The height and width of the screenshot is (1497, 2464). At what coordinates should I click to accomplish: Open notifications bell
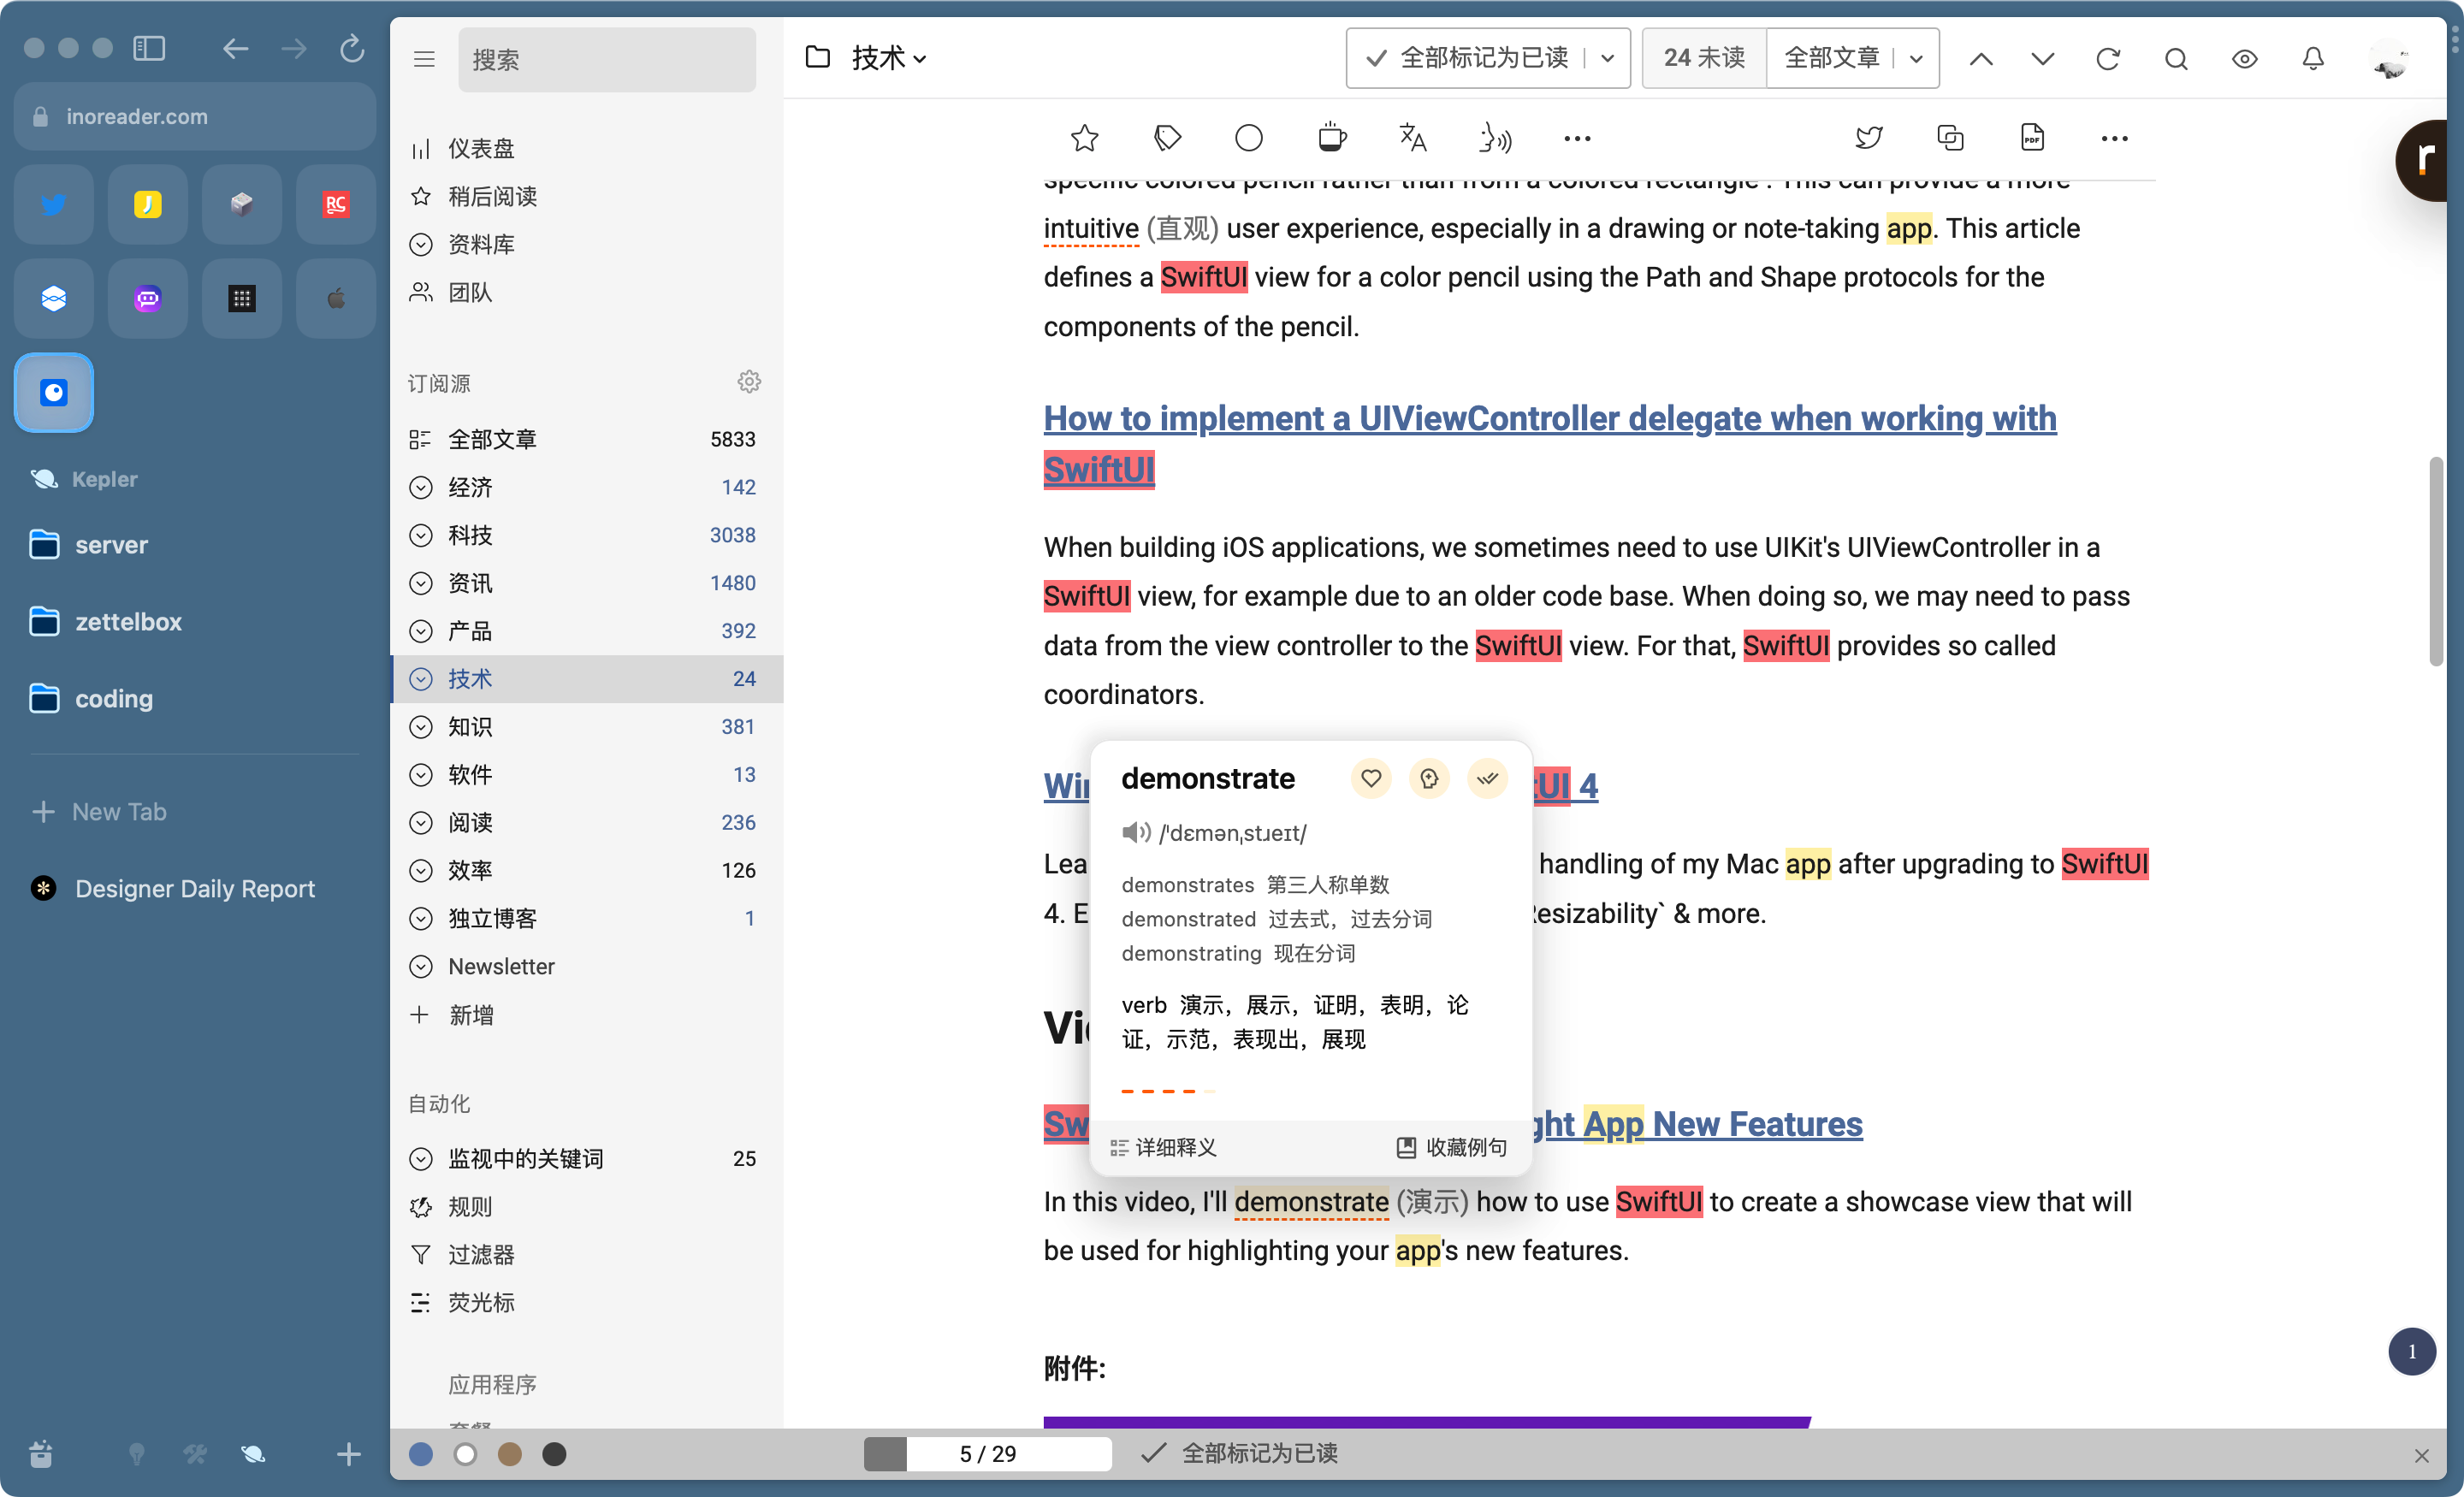[x=2313, y=59]
